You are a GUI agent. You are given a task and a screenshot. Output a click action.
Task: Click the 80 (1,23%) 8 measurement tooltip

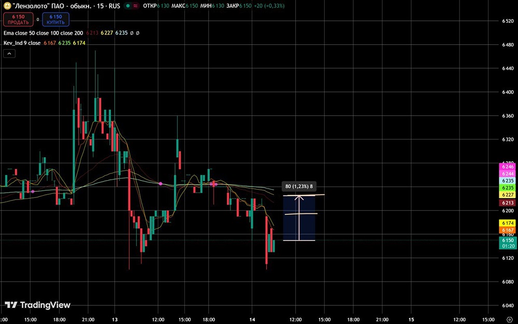tap(299, 186)
